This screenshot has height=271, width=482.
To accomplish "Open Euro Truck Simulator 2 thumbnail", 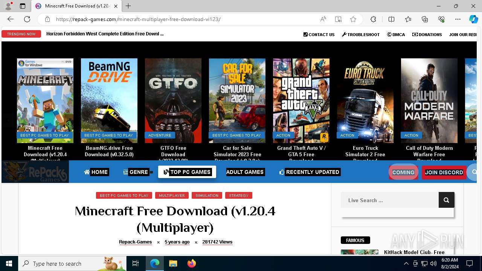I will click(365, 100).
